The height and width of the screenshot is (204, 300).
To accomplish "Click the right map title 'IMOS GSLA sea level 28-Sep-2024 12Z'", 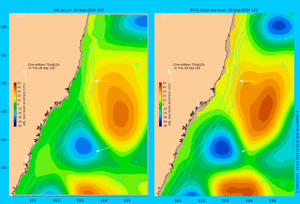I will coord(224,10).
